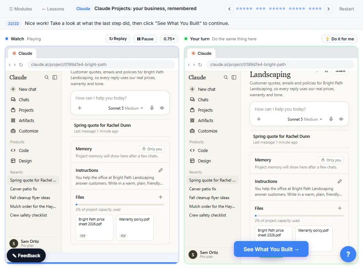Open Spring quote for Rachel Dunn chat in Your turn

tap(299, 139)
